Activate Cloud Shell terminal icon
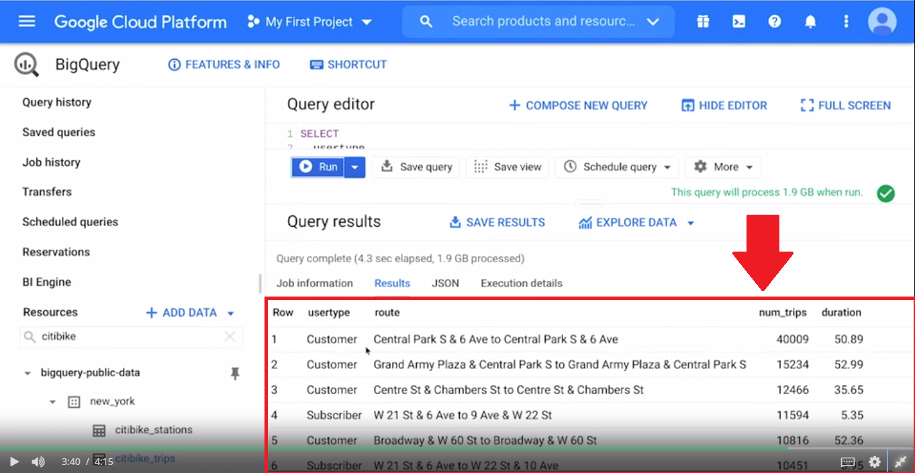Screen dimensions: 915x473 [x=738, y=21]
